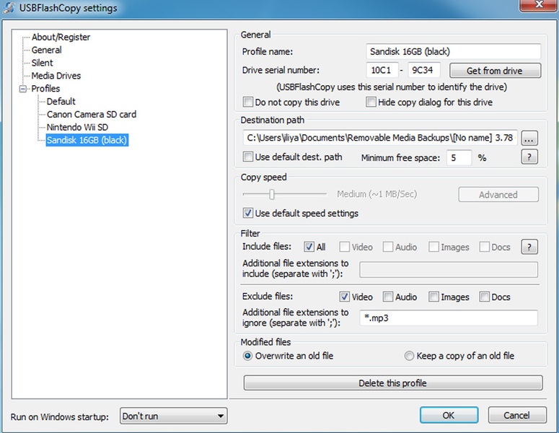
Task: Click the Minimum free space field
Action: click(459, 157)
